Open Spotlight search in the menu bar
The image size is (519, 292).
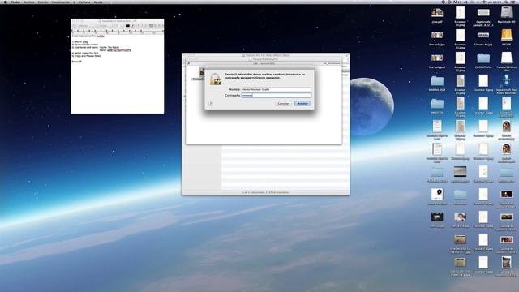coord(506,2)
